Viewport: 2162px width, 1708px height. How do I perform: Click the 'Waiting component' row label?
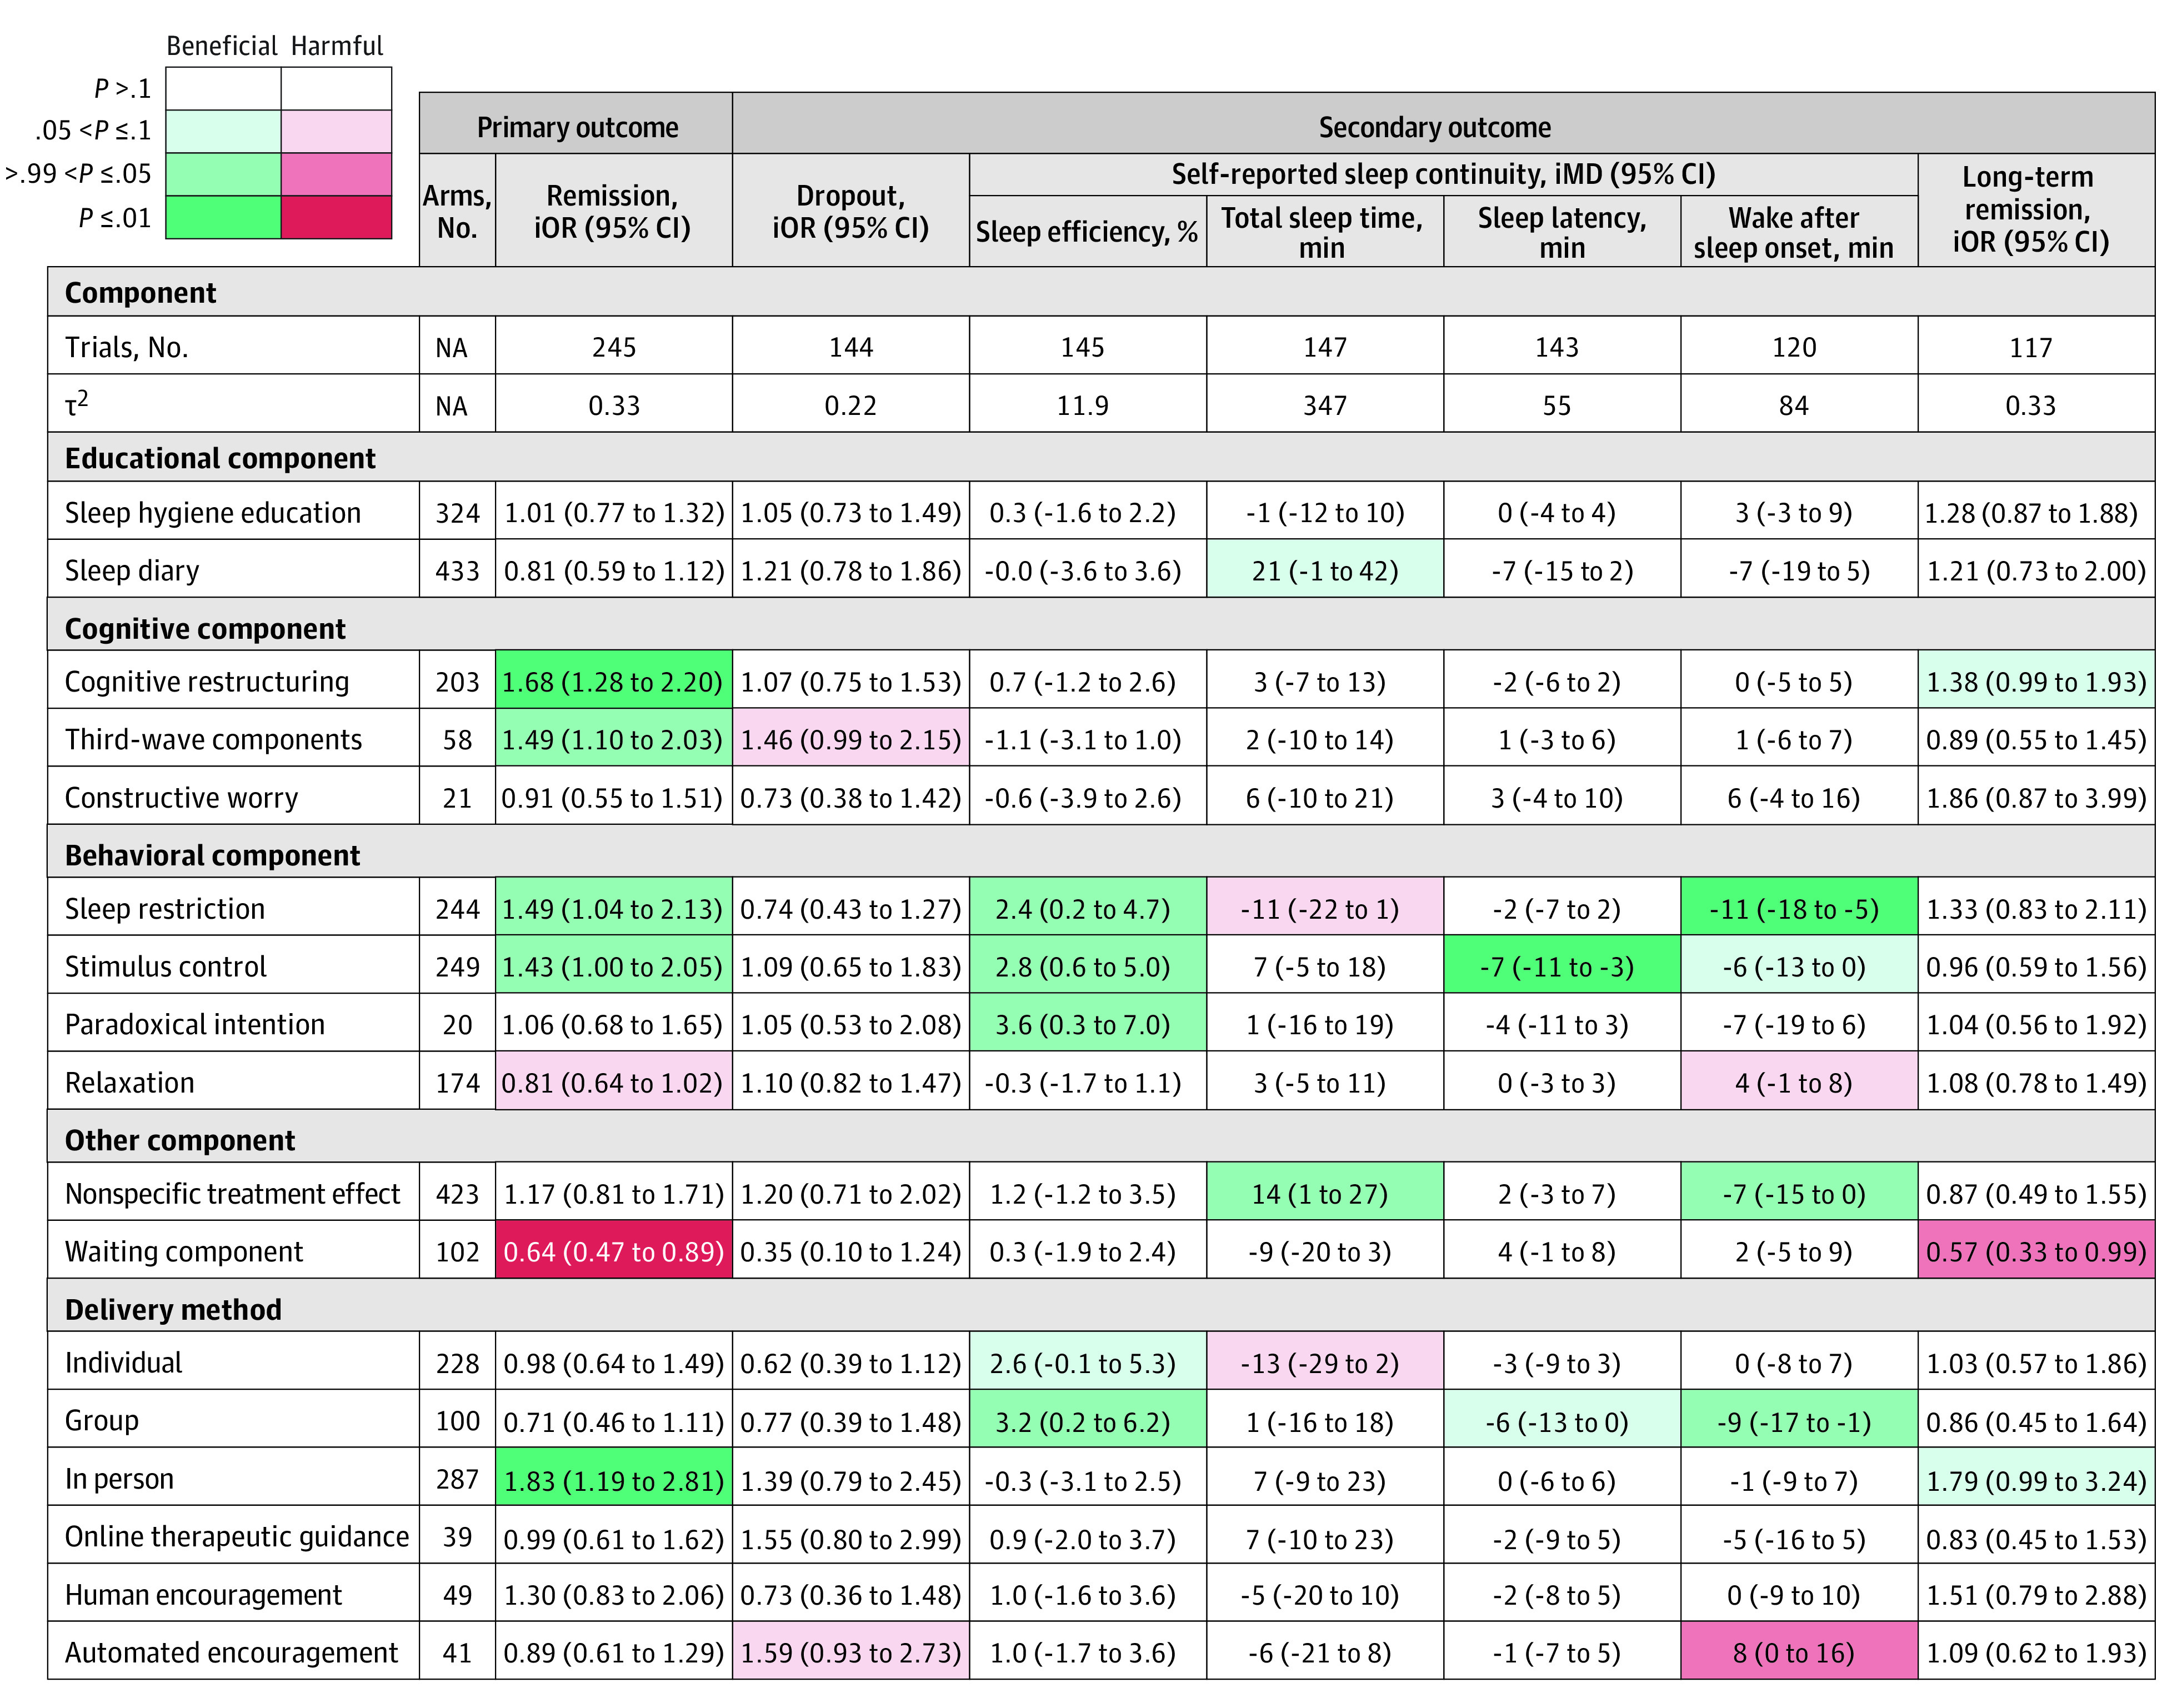(184, 1251)
